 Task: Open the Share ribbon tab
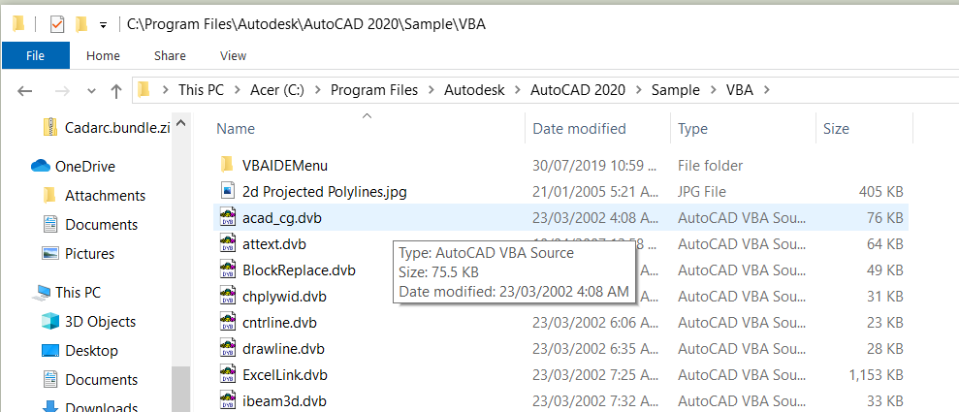tap(170, 55)
